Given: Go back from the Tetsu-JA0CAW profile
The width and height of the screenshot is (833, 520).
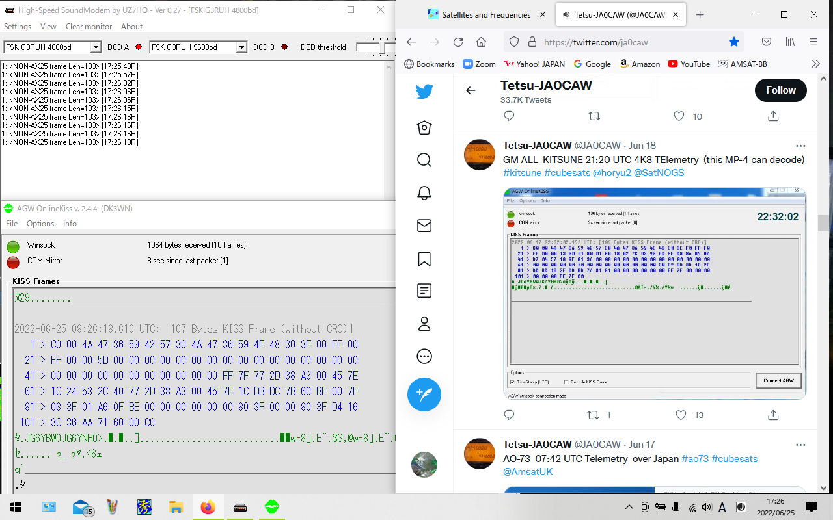Looking at the screenshot, I should (x=471, y=90).
